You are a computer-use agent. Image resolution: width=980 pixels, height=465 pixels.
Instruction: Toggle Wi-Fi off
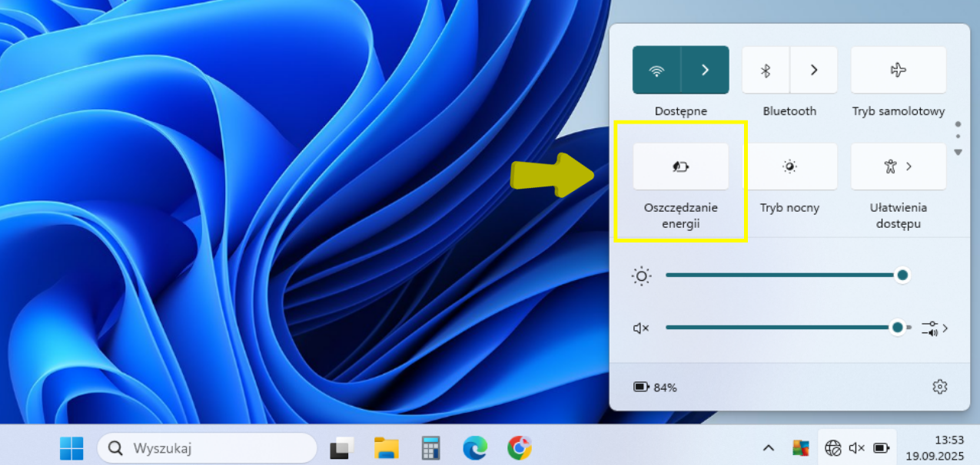tap(656, 71)
